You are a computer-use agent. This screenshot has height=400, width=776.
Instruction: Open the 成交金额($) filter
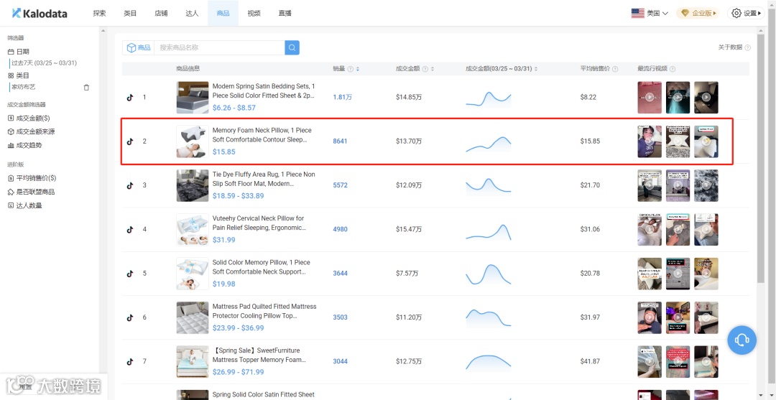(29, 118)
